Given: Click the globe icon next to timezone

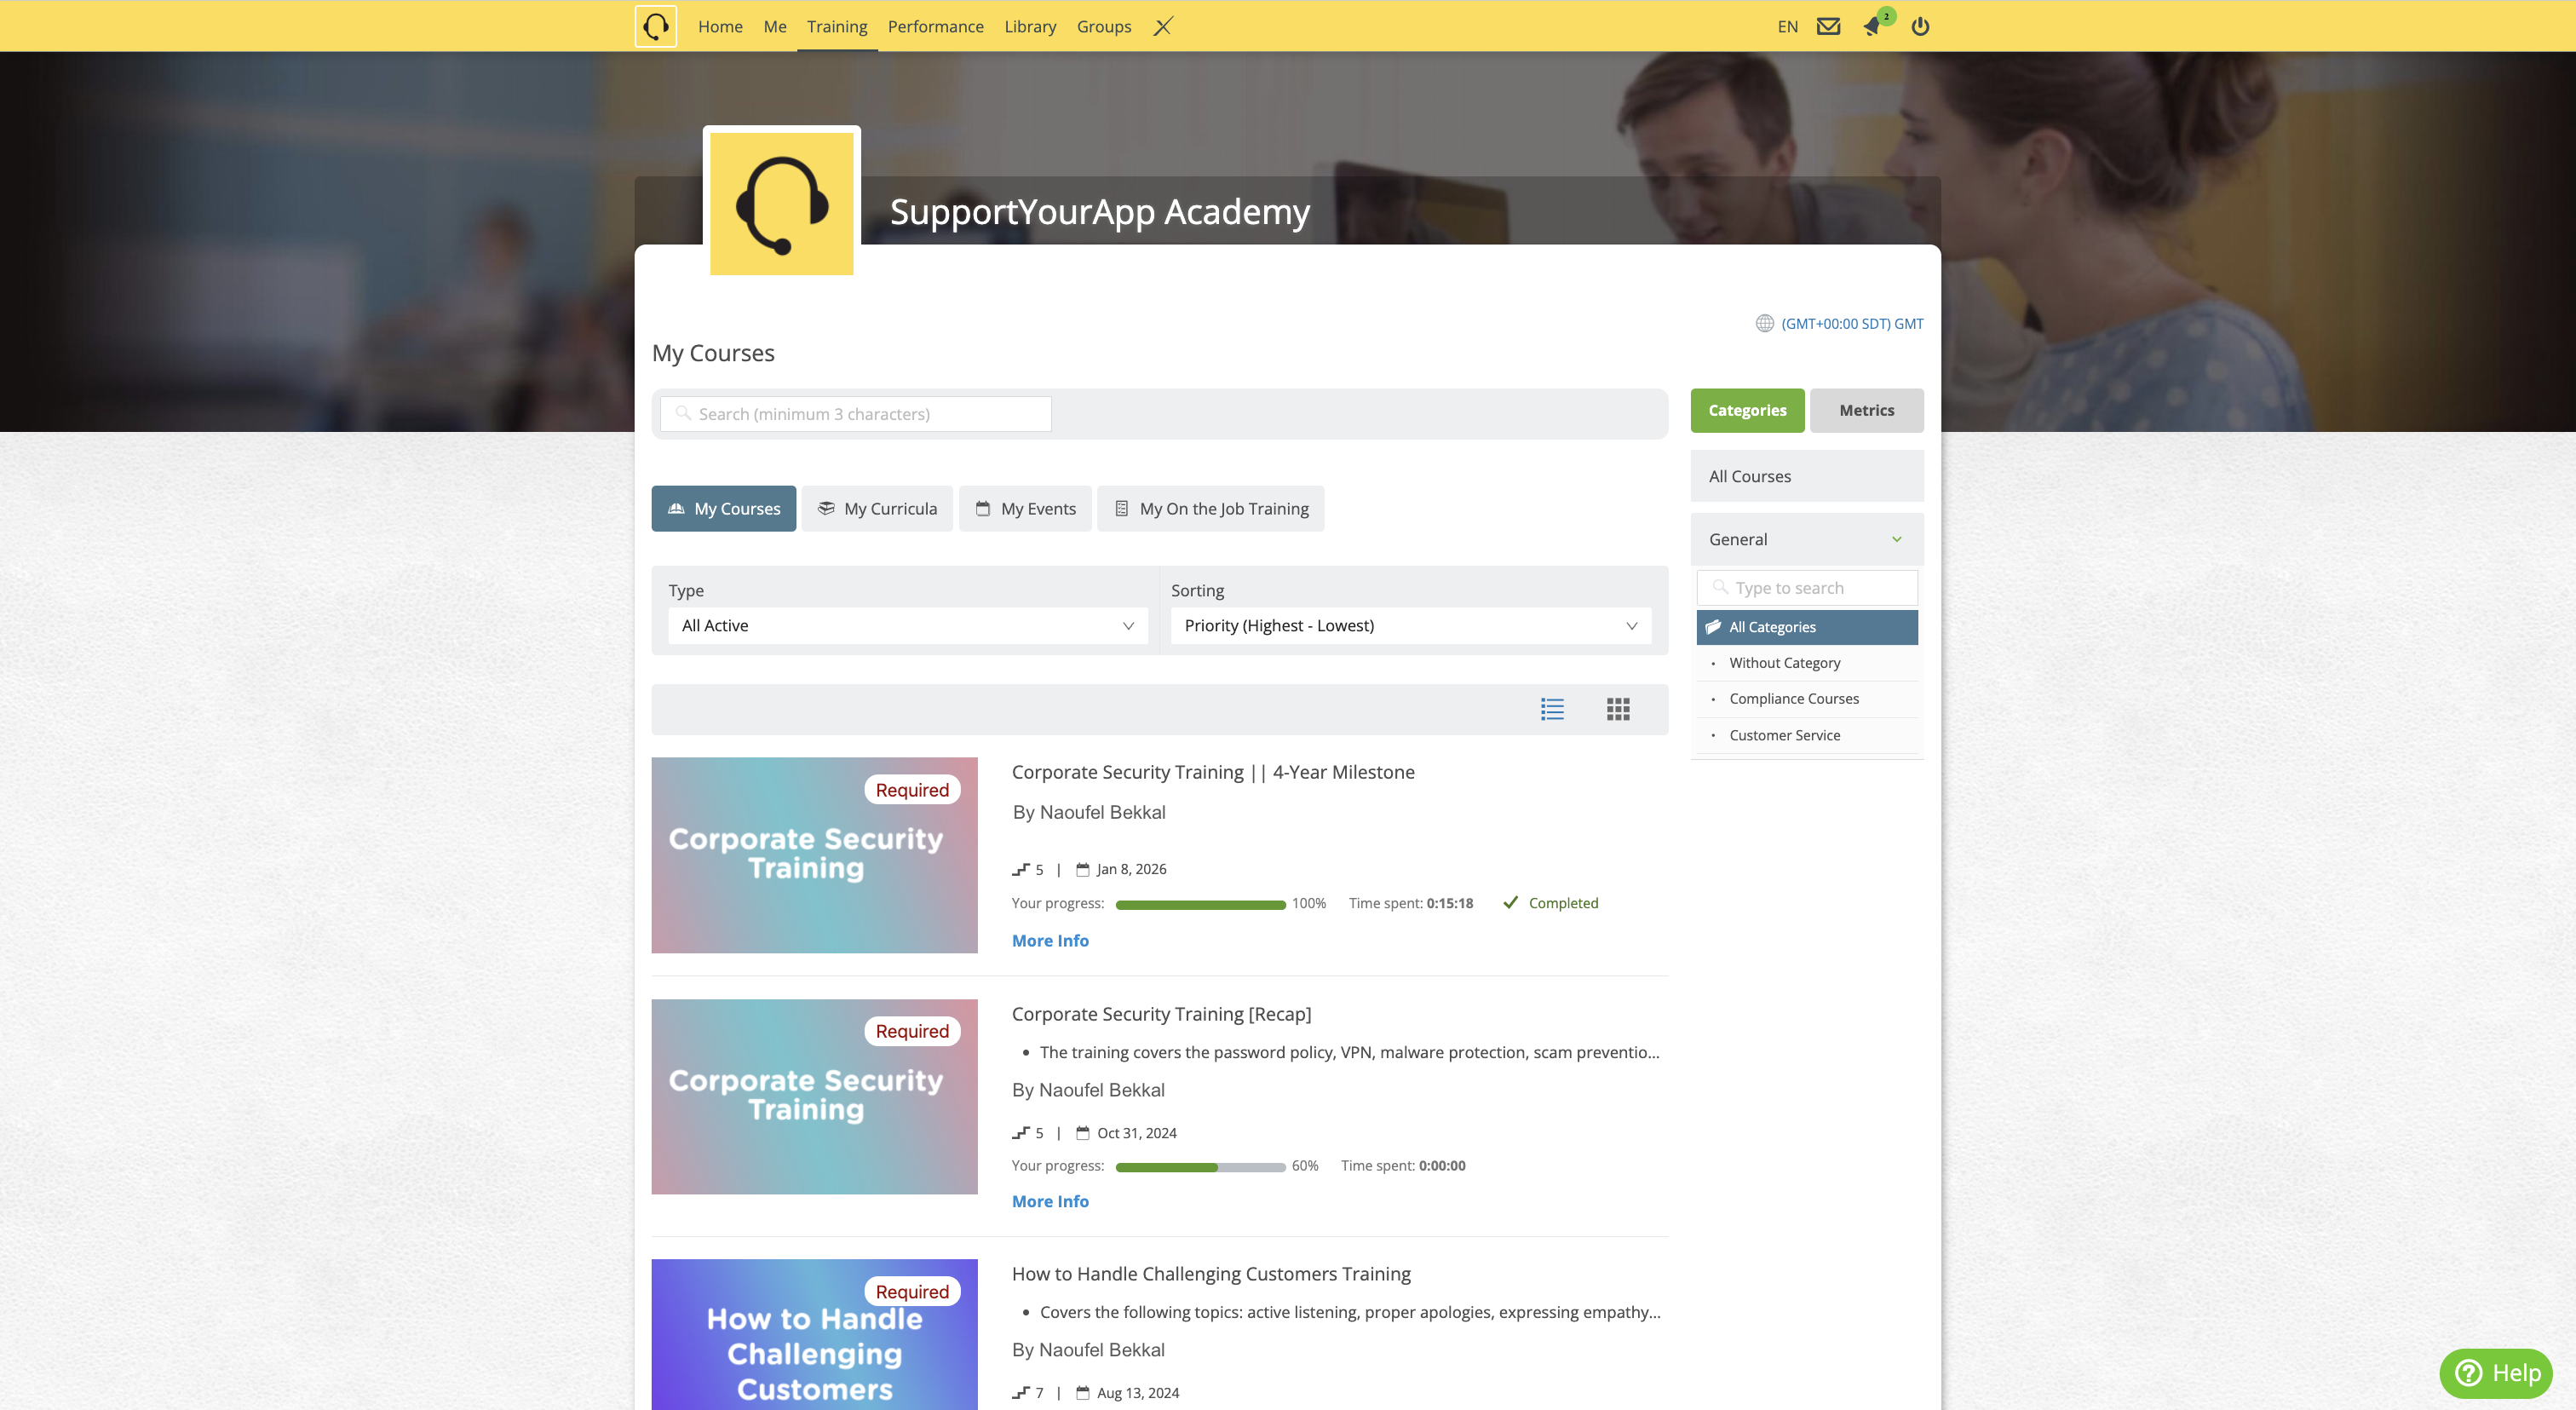Looking at the screenshot, I should coord(1765,323).
